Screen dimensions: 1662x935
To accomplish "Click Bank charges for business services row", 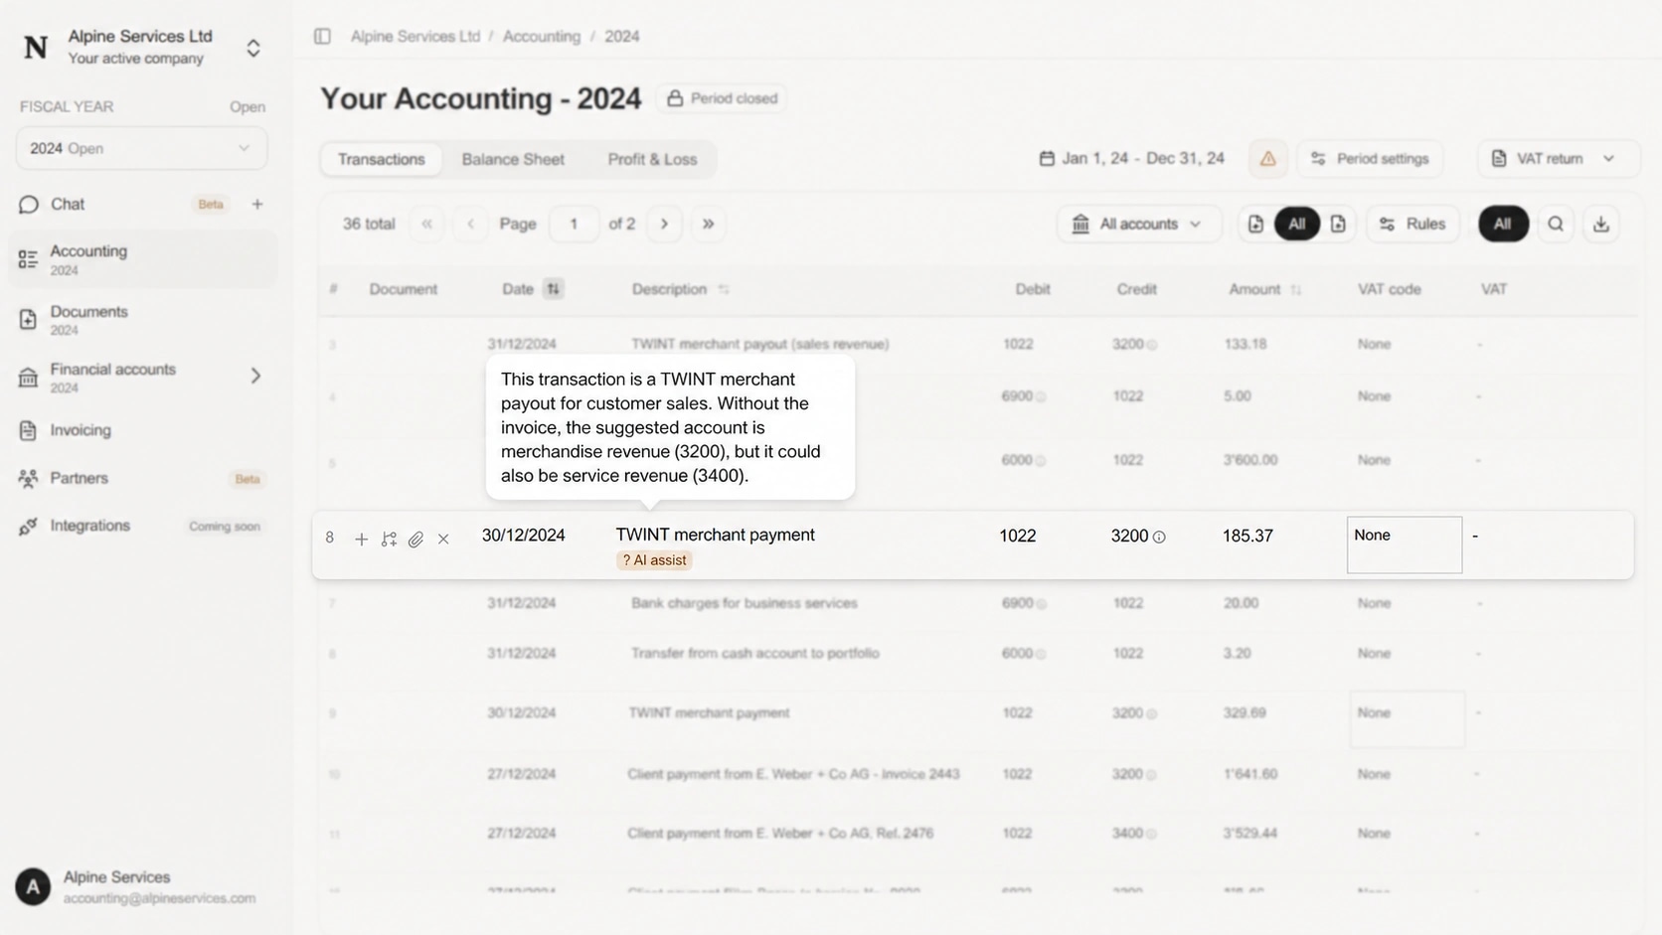I will tap(979, 603).
